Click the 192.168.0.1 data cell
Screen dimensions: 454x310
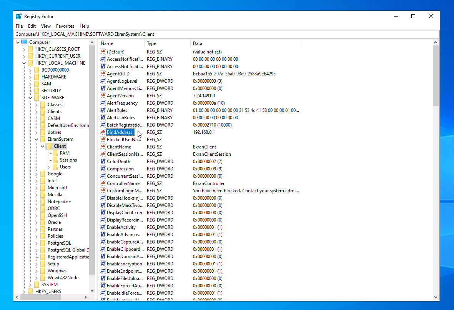click(204, 132)
